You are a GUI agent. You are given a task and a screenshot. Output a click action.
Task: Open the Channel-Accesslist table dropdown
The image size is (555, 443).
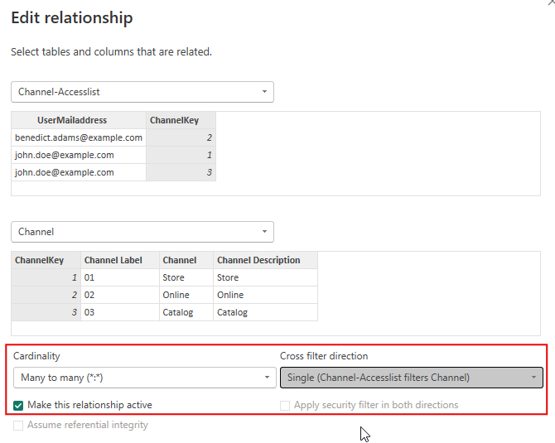coord(142,92)
